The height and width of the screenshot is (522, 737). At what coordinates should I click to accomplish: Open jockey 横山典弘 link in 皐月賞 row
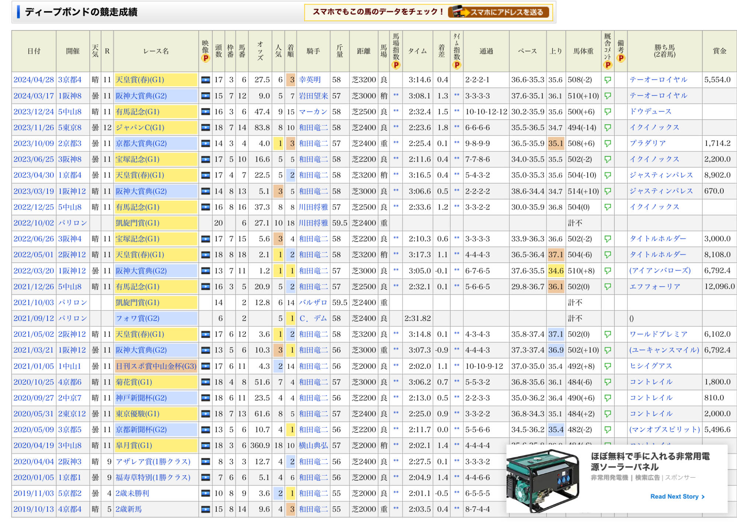[313, 446]
